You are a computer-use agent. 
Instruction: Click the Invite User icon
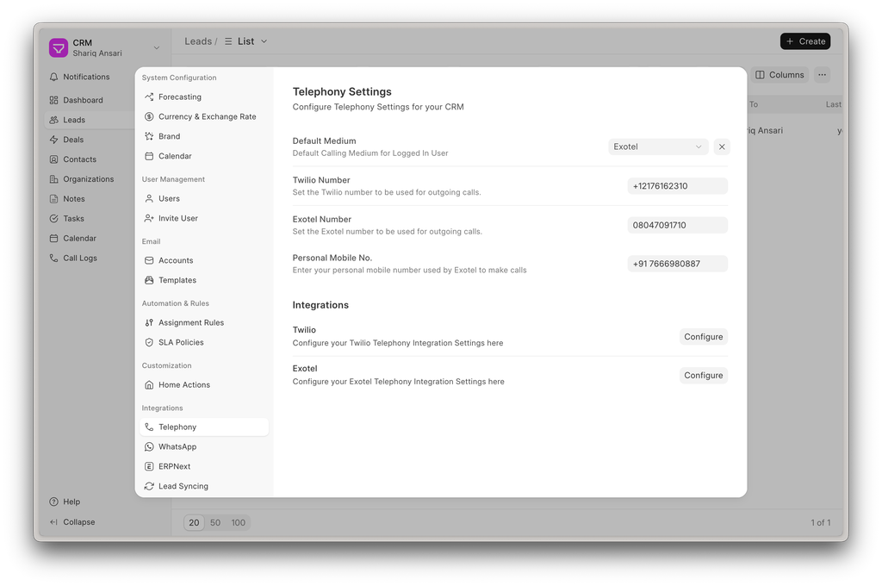click(149, 219)
